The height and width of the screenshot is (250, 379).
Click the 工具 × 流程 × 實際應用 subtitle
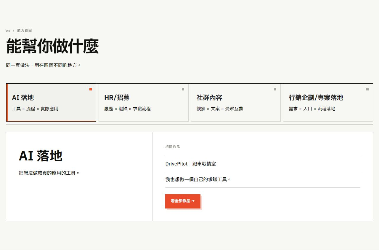point(35,109)
